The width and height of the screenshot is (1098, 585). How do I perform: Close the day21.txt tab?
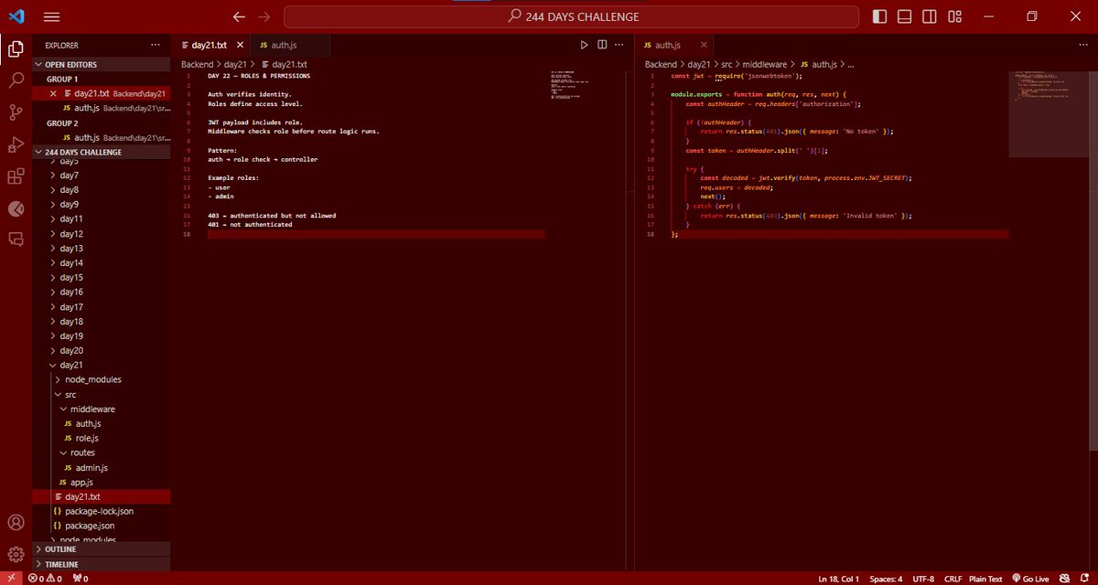[240, 45]
